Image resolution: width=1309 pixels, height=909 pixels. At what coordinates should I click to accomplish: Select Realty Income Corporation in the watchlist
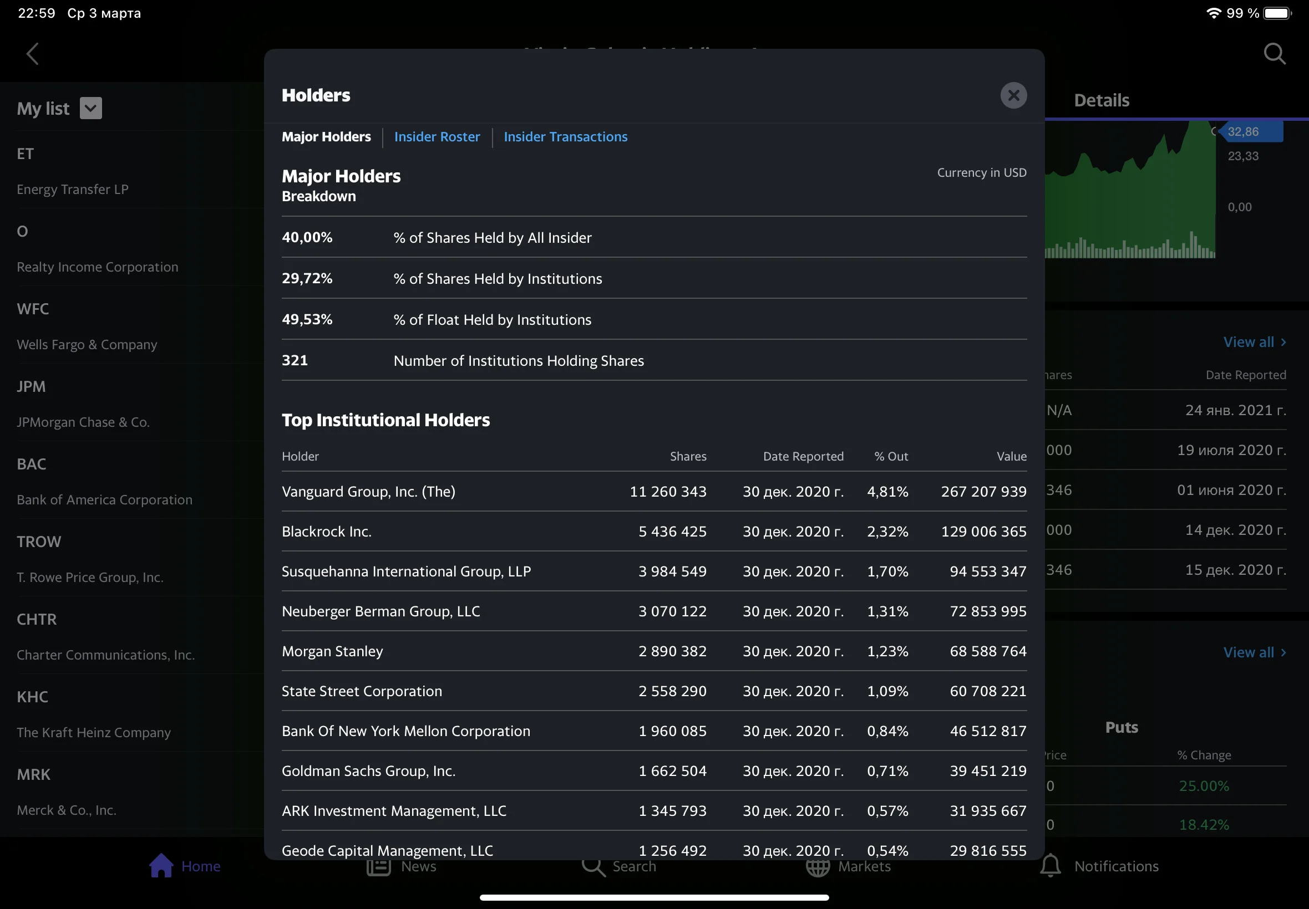(x=131, y=247)
